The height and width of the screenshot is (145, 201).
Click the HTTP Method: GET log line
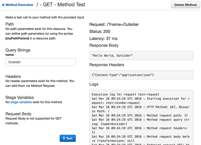point(140,109)
